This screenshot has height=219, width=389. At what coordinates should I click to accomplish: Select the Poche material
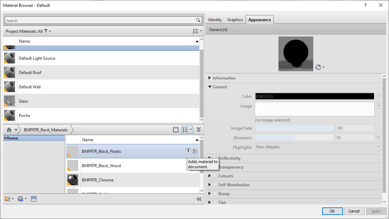[101, 116]
